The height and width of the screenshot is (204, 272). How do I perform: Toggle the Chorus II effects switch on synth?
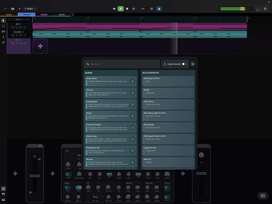[167, 197]
